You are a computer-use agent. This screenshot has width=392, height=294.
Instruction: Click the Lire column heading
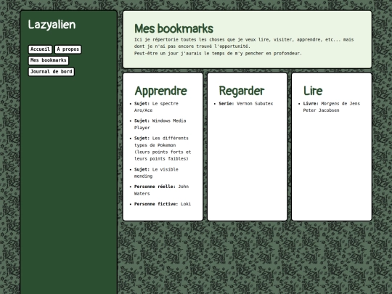click(313, 91)
